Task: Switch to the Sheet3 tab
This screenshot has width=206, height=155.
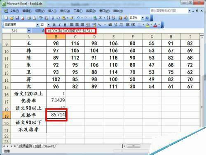Action: pyautogui.click(x=49, y=146)
